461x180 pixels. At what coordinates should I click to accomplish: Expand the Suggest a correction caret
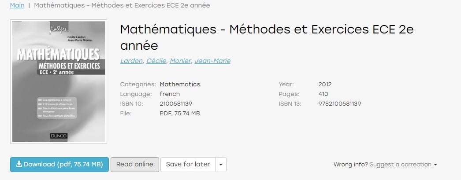(x=435, y=165)
